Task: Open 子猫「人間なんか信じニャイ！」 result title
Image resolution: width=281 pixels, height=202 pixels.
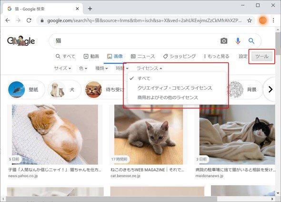Action: [x=55, y=170]
